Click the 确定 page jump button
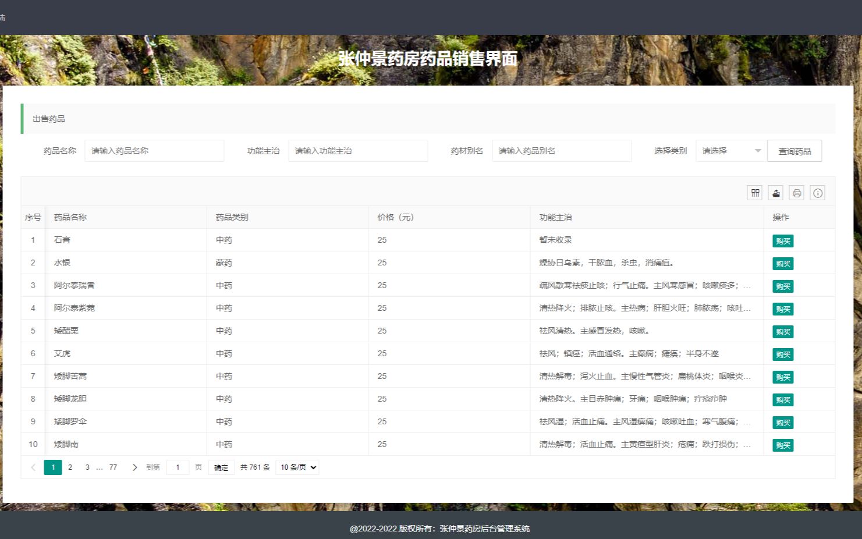This screenshot has width=862, height=539. pos(221,467)
